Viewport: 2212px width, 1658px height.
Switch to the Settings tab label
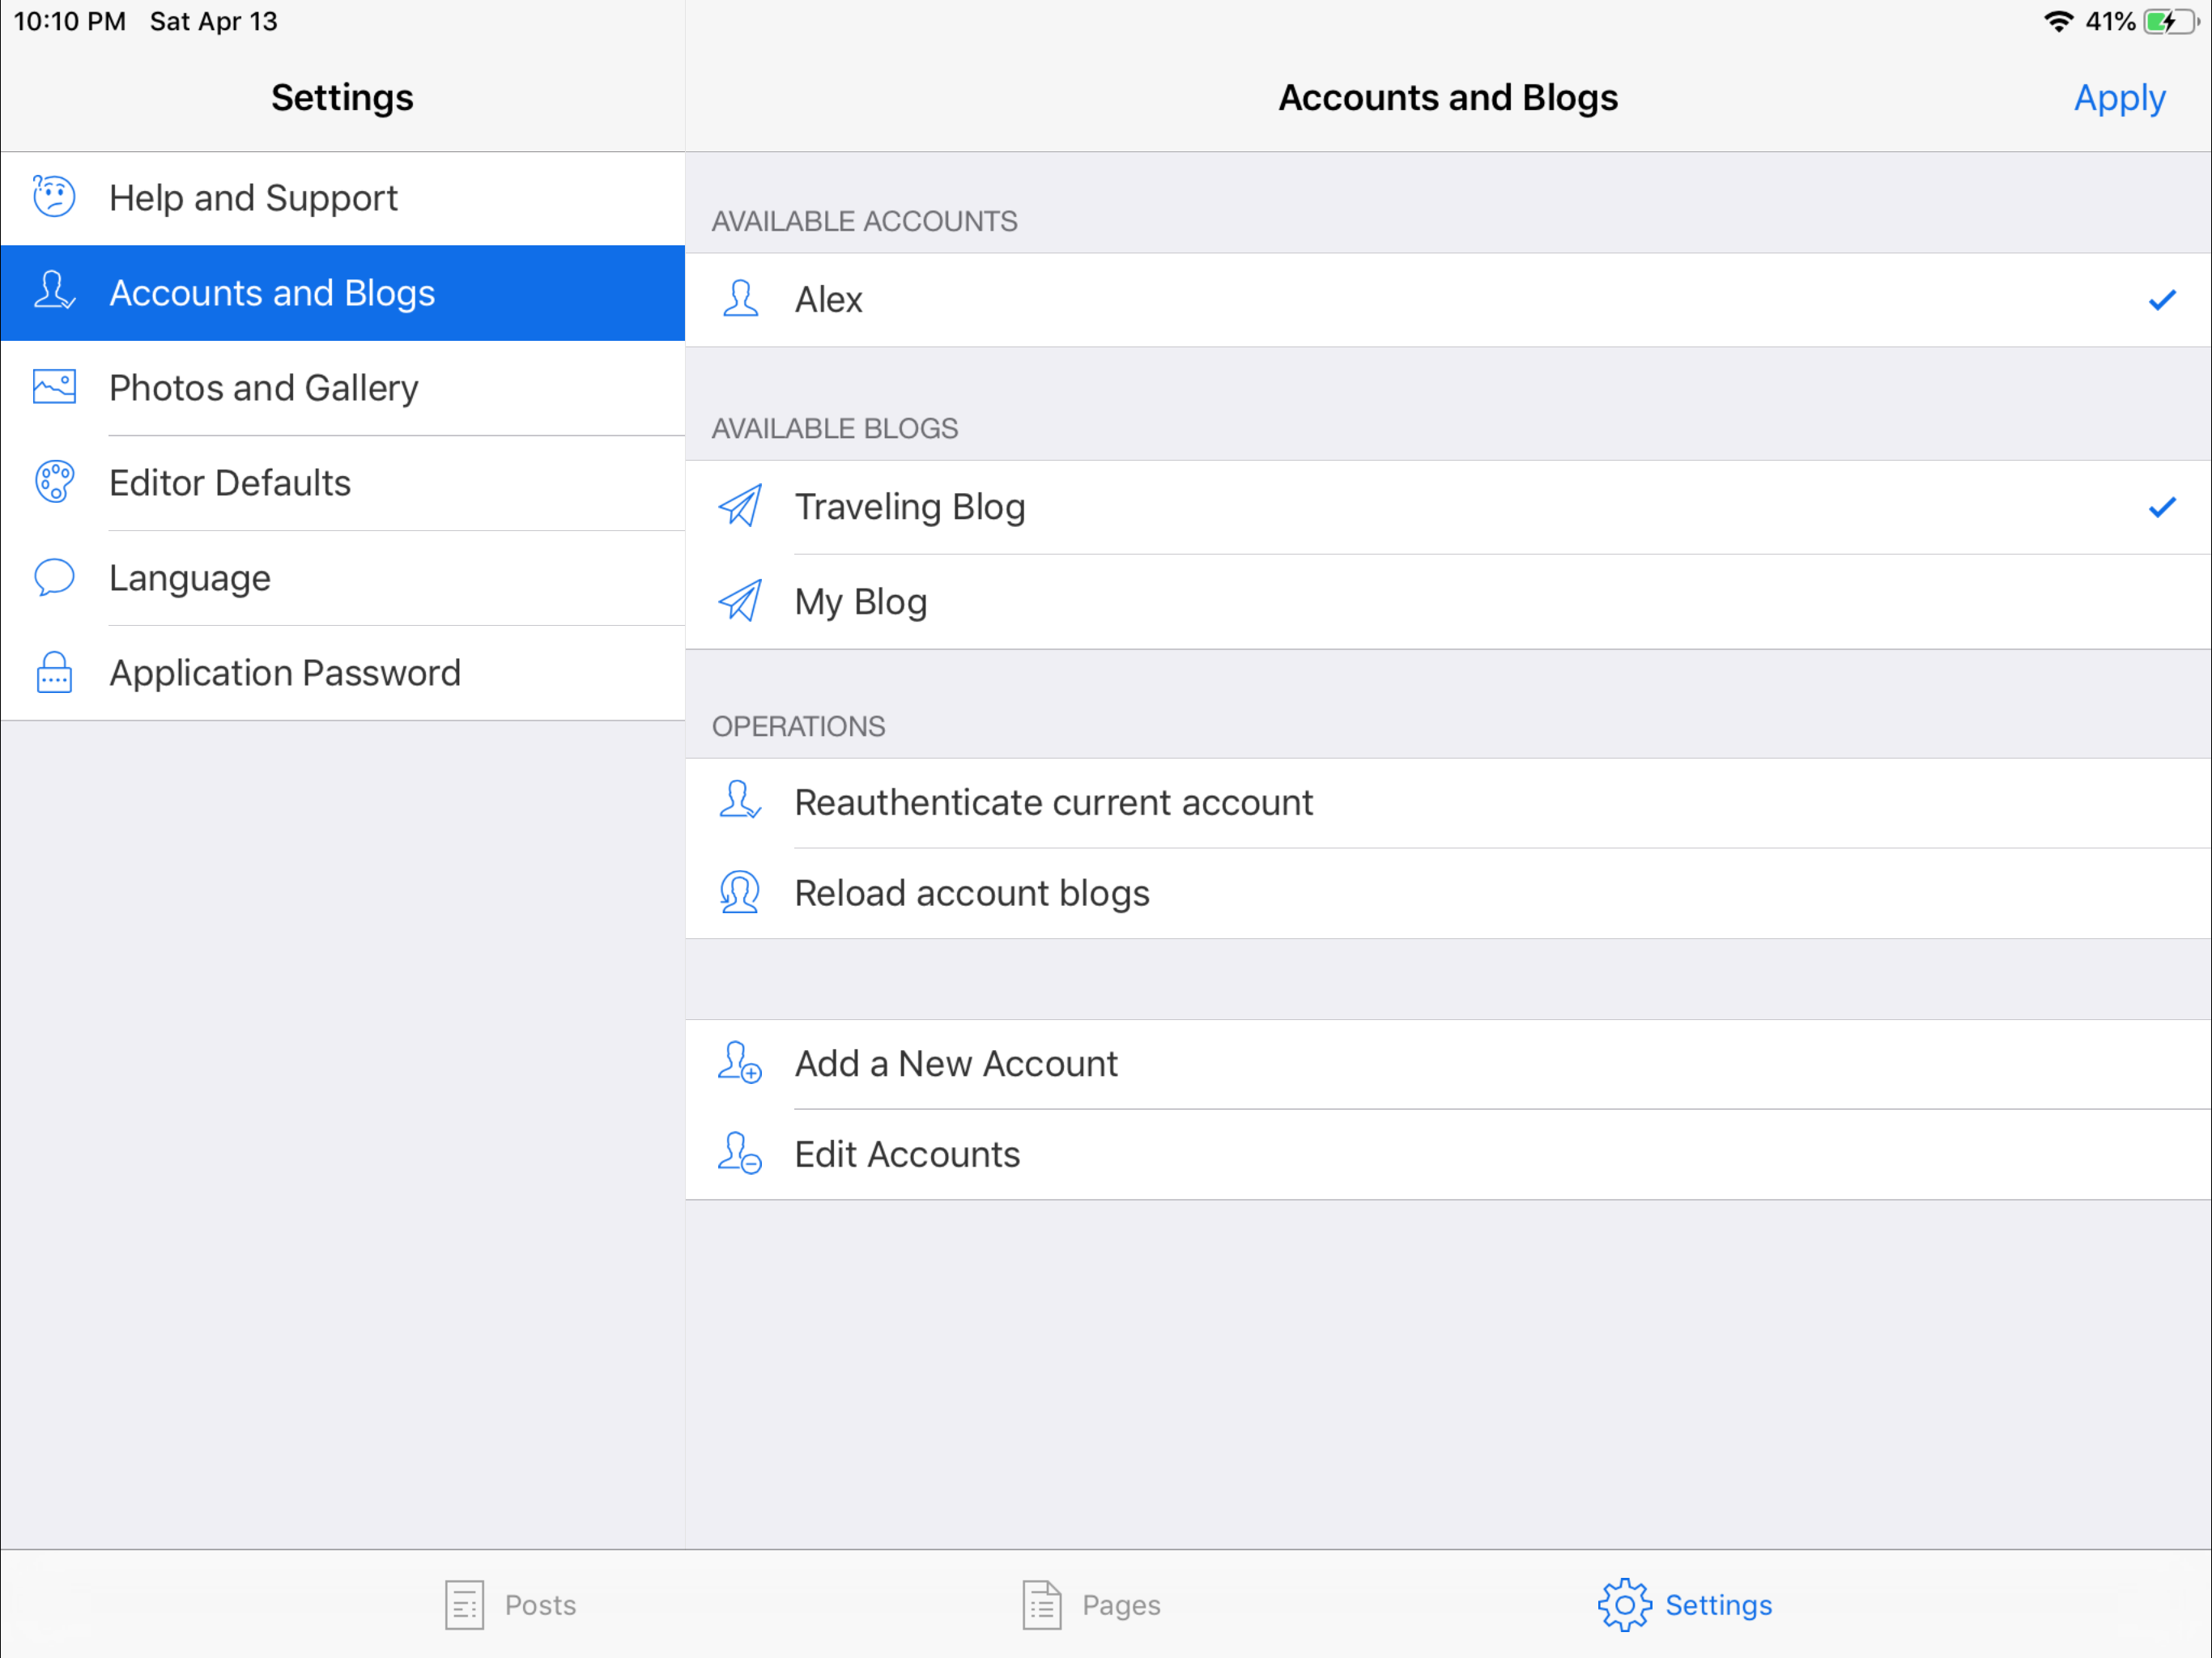(x=1718, y=1605)
